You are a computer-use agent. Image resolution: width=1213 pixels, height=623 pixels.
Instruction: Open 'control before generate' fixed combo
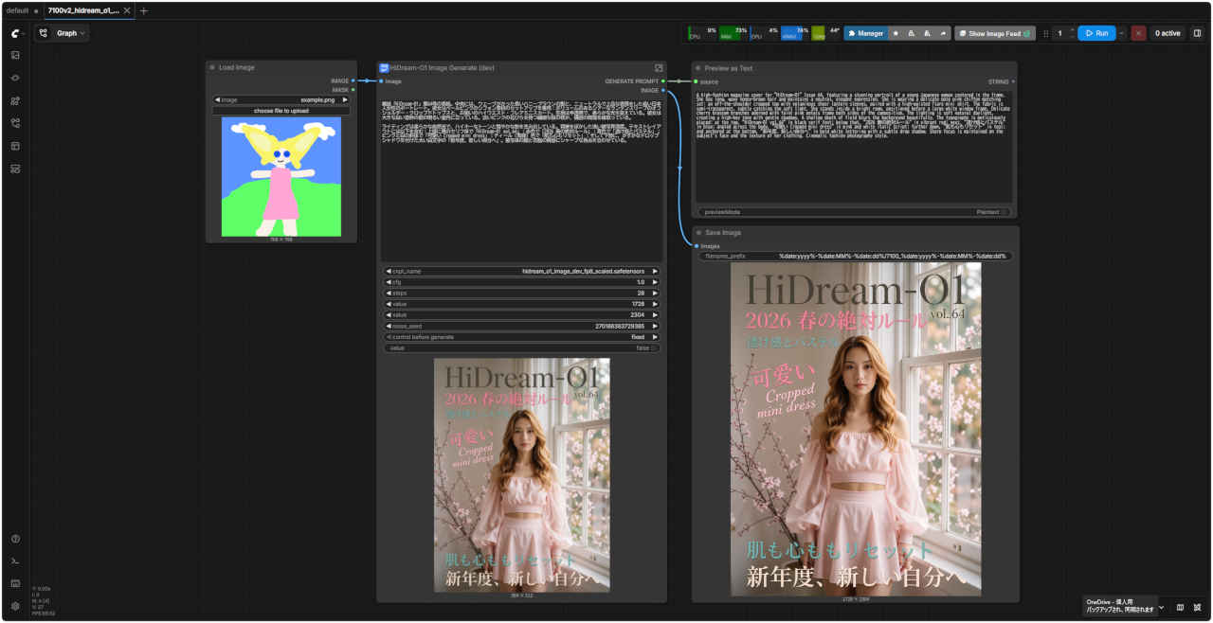(521, 337)
